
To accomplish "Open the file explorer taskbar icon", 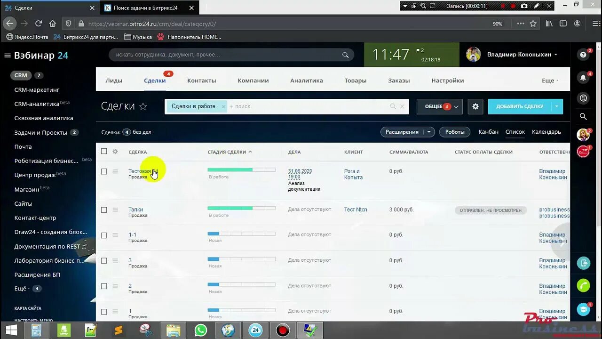I will pyautogui.click(x=173, y=330).
